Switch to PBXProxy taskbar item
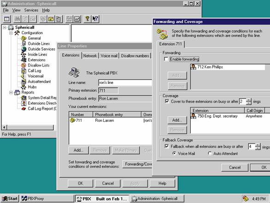 pyautogui.click(x=47, y=199)
